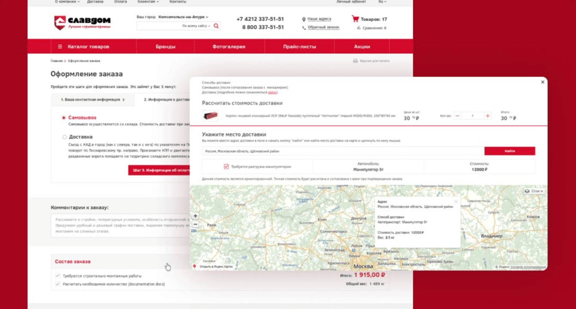Open the Наши адреса link
The width and height of the screenshot is (576, 309).
tap(319, 19)
